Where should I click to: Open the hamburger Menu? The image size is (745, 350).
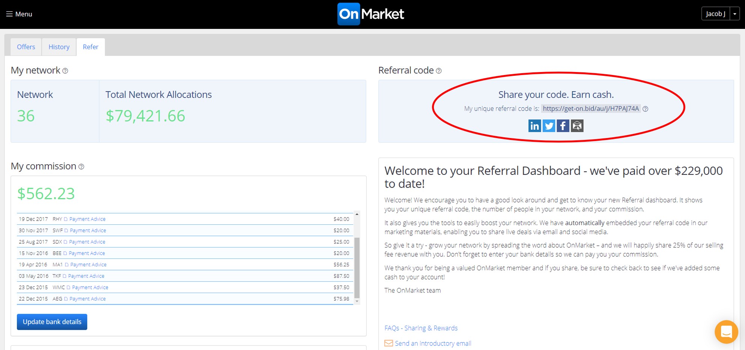point(19,14)
